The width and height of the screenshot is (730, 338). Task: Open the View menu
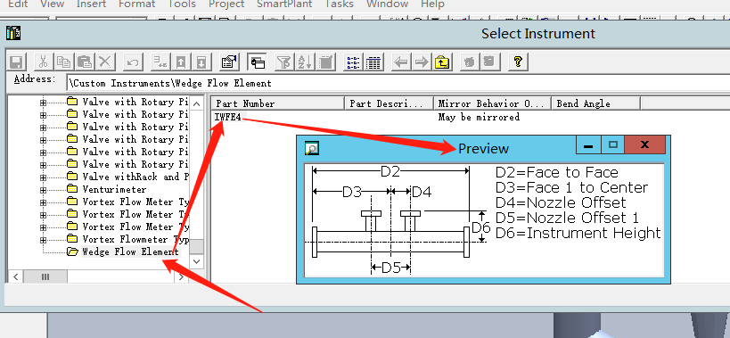[x=52, y=4]
